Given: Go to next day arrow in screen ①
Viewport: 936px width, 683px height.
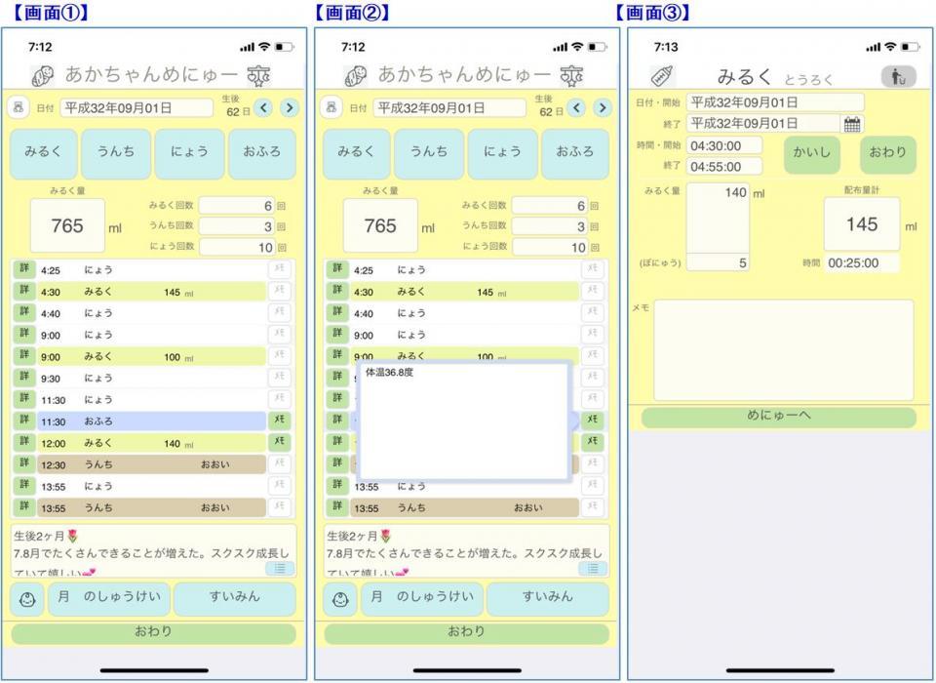Looking at the screenshot, I should pyautogui.click(x=290, y=107).
